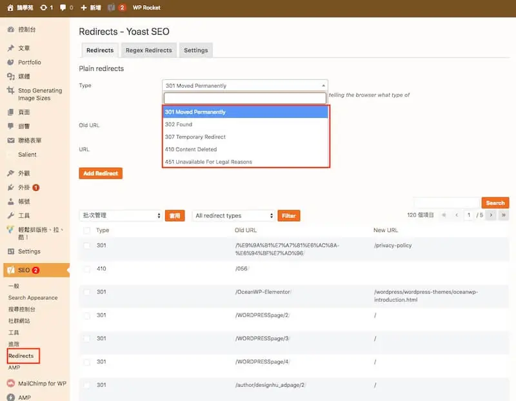Open SEO Yoast icon in sidebar
The image size is (516, 401).
pyautogui.click(x=11, y=270)
